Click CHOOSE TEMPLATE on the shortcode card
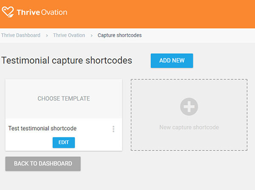255x190 pixels. [x=64, y=98]
